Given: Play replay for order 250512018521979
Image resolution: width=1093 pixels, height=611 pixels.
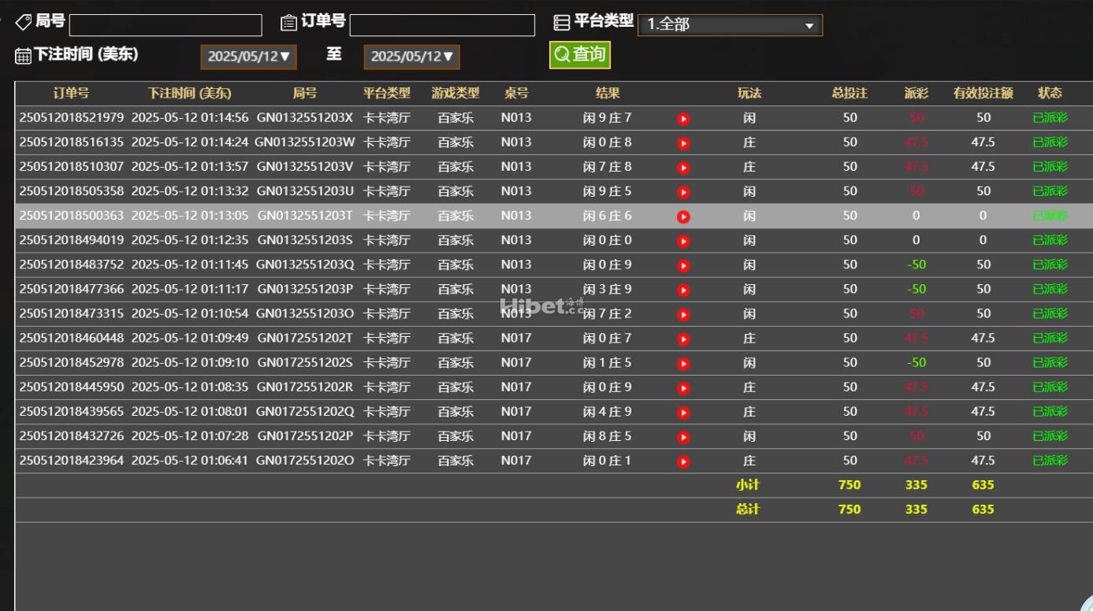Looking at the screenshot, I should [683, 119].
